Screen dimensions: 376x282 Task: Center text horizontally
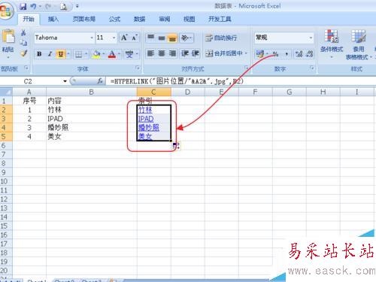point(162,53)
